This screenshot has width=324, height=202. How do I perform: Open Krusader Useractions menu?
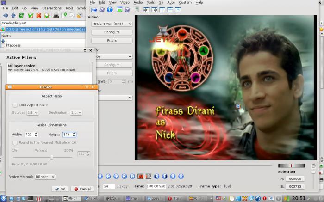[x=52, y=8]
